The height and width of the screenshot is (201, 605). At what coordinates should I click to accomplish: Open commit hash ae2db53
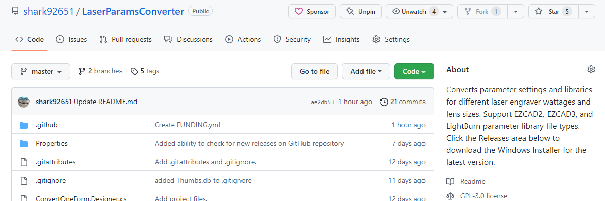tap(322, 102)
